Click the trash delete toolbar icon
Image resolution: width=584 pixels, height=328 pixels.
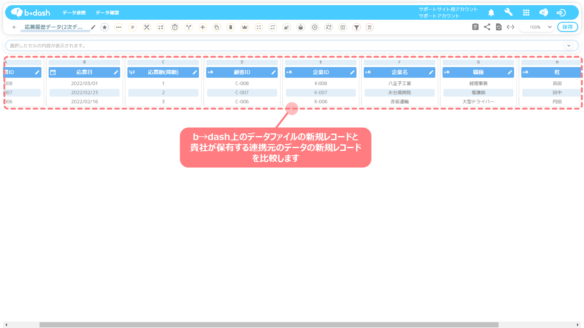(x=231, y=27)
